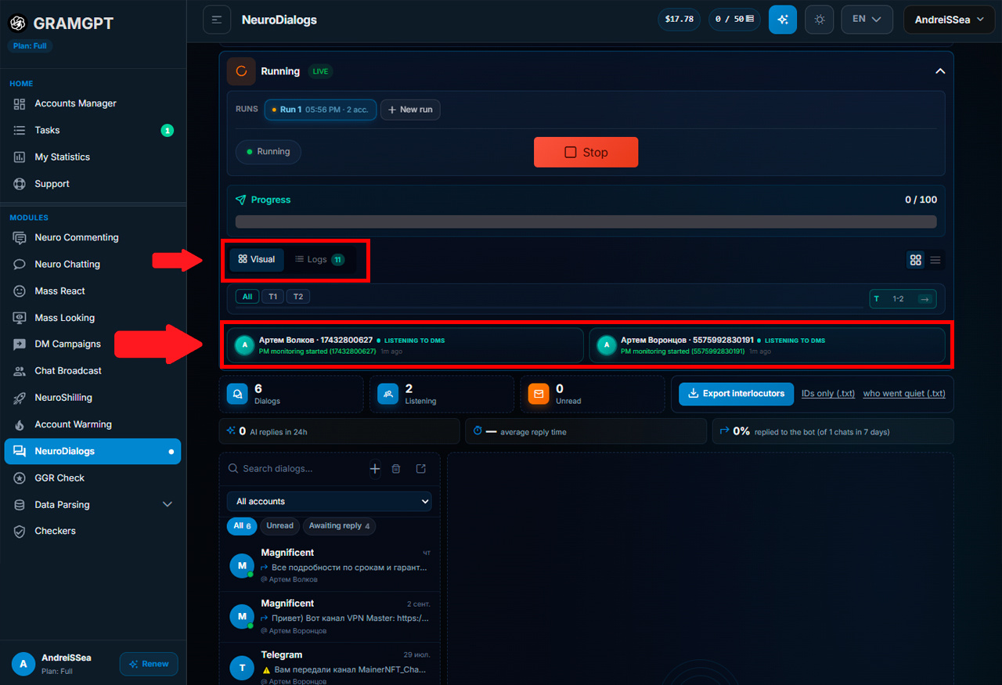
Task: Toggle light theme sun icon
Action: pyautogui.click(x=819, y=20)
